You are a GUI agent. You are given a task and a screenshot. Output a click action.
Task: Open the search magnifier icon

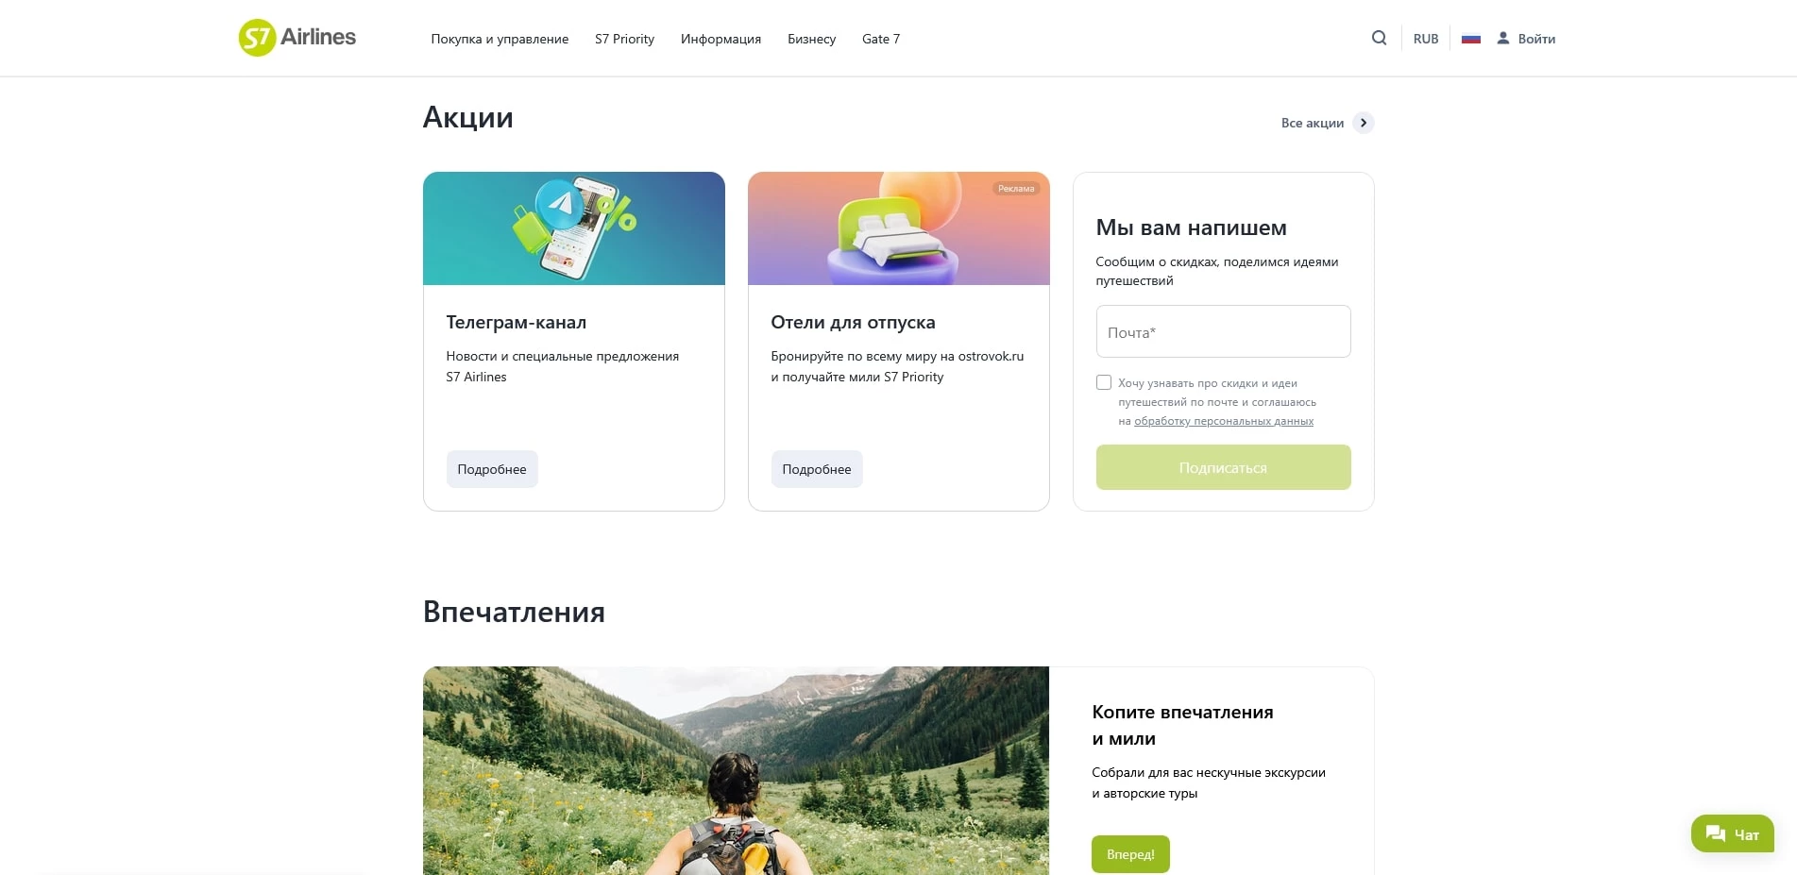point(1379,38)
